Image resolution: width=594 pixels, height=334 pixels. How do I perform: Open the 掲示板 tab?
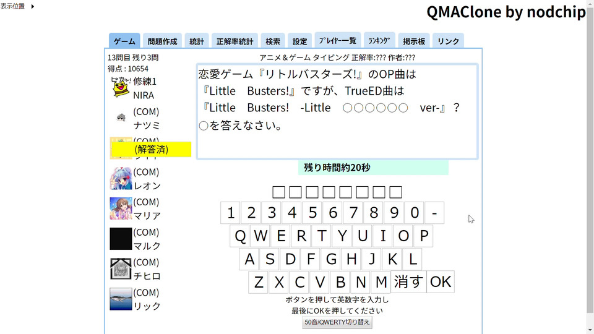414,41
